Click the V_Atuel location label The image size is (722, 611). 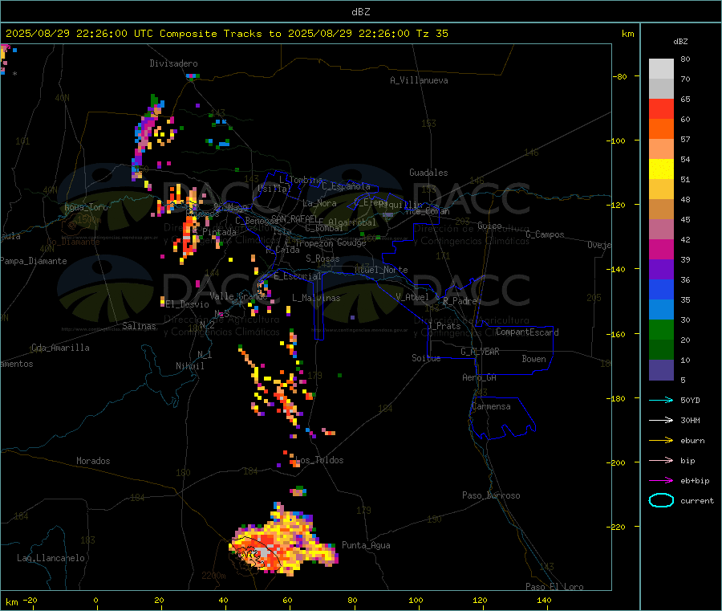412,297
